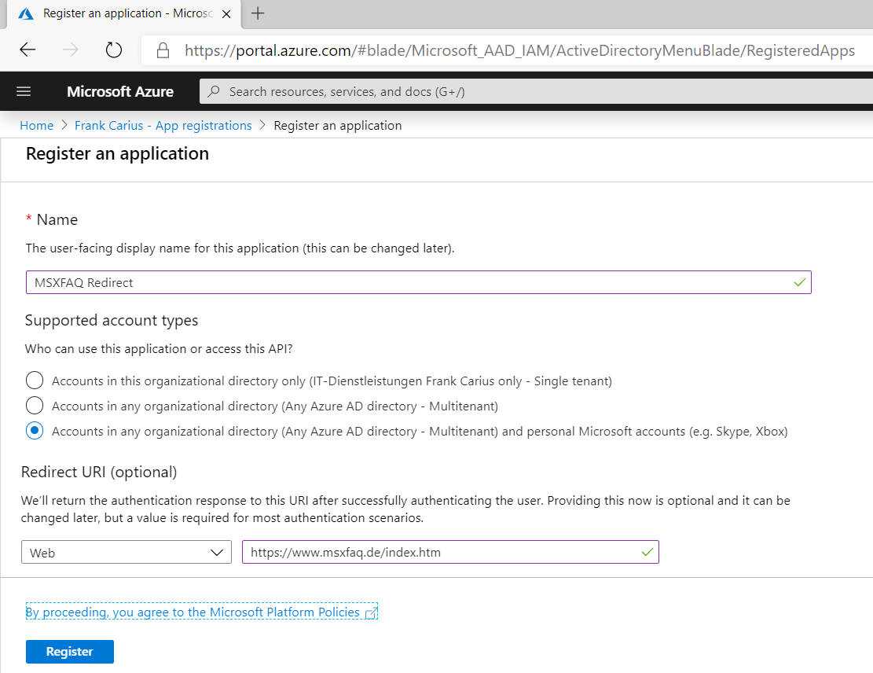Close the Register an application browser tab
873x673 pixels.
pos(226,14)
